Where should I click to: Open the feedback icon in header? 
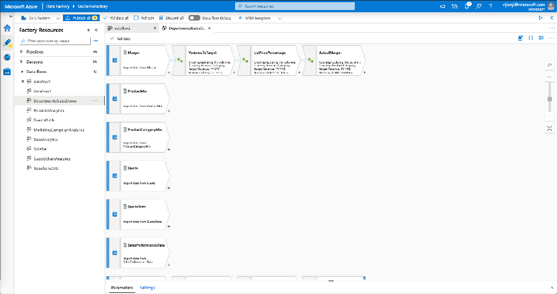tap(479, 6)
